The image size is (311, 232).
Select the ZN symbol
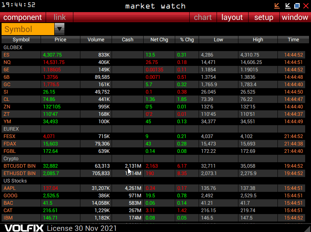[x=7, y=107]
